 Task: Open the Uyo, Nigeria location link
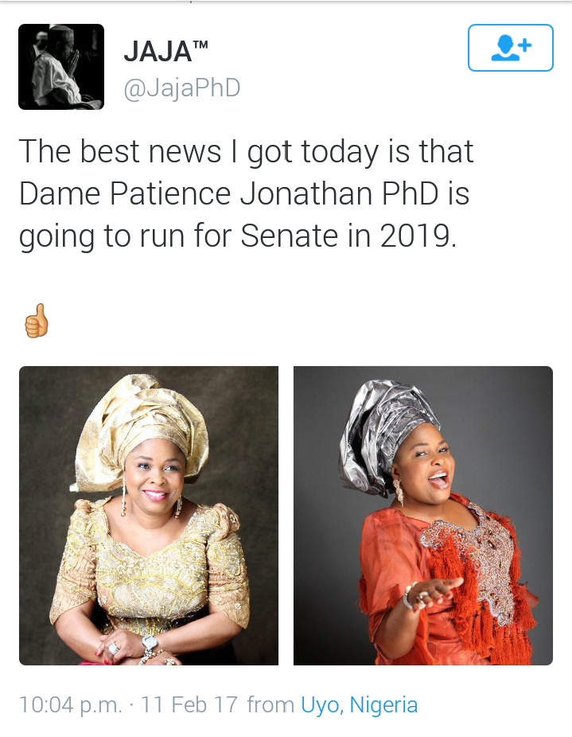click(x=359, y=705)
